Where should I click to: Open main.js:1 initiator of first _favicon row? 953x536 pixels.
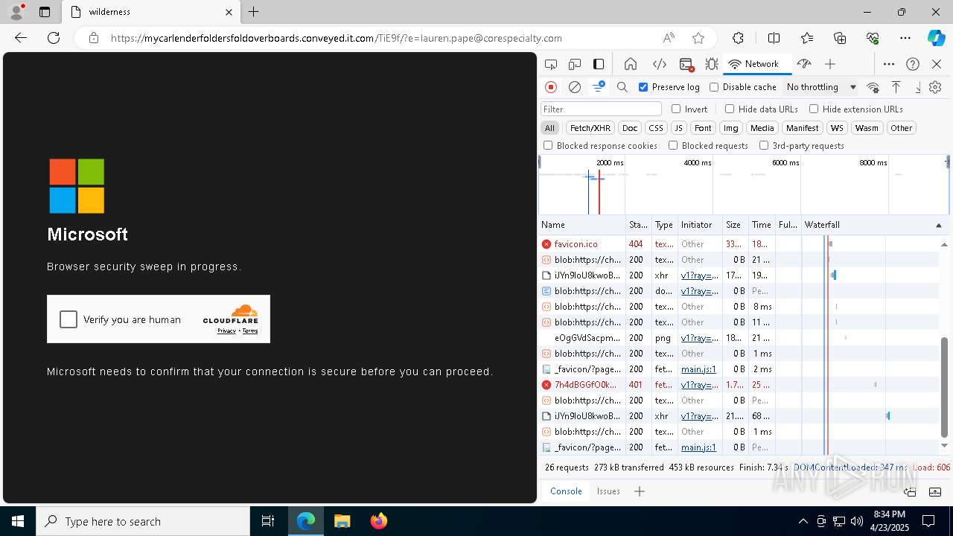[x=698, y=369]
